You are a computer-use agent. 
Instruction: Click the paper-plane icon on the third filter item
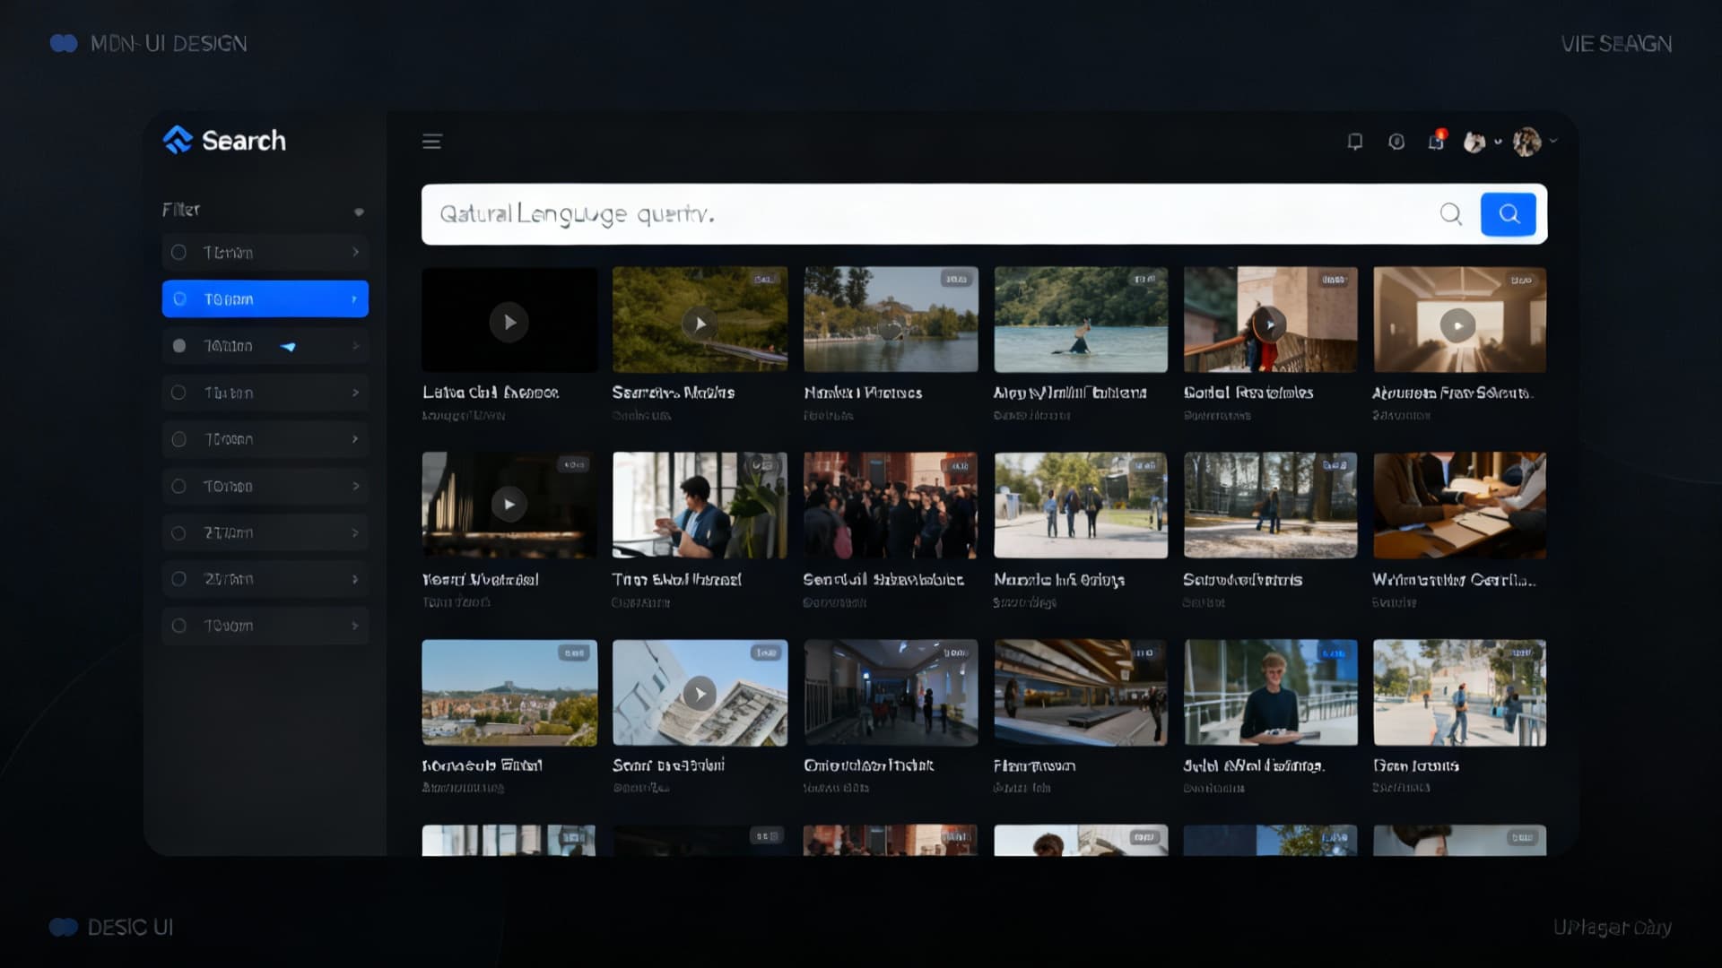click(289, 345)
